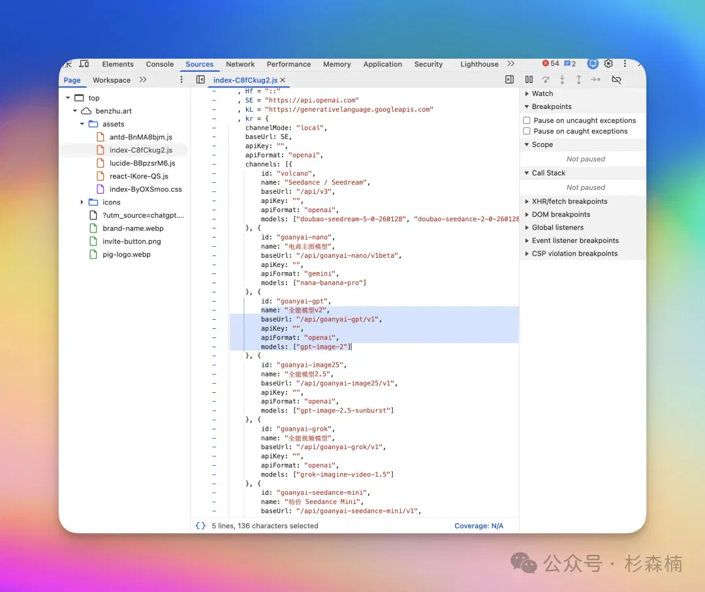Expand the icons folder
The width and height of the screenshot is (705, 592).
pos(82,202)
